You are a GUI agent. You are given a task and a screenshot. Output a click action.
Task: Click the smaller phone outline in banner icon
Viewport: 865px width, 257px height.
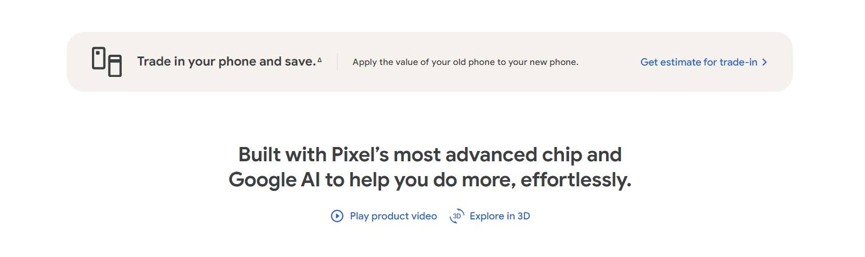[99, 59]
